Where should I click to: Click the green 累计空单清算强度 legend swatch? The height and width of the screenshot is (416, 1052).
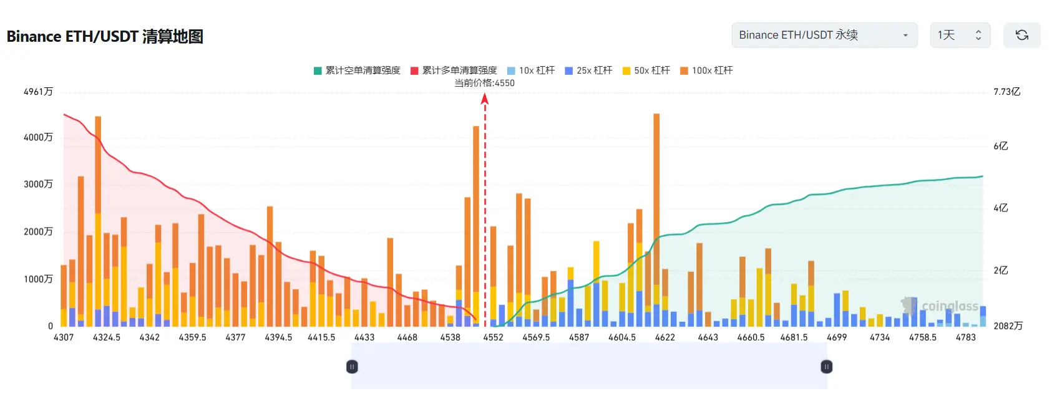(318, 70)
